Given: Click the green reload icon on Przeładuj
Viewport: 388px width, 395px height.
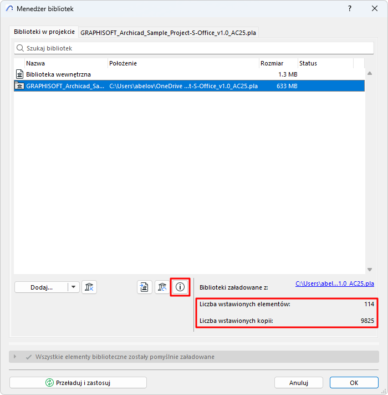Looking at the screenshot, I should click(x=49, y=382).
